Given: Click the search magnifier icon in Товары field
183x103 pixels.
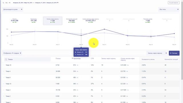Looking at the screenshot, I should [6, 60].
